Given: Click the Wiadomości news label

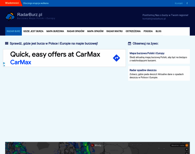Looking at the screenshot, I should tap(12, 3).
